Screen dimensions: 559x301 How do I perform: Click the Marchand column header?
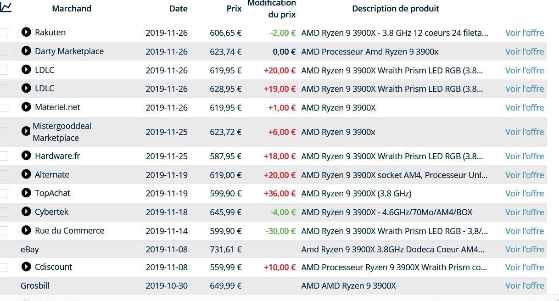coord(72,9)
